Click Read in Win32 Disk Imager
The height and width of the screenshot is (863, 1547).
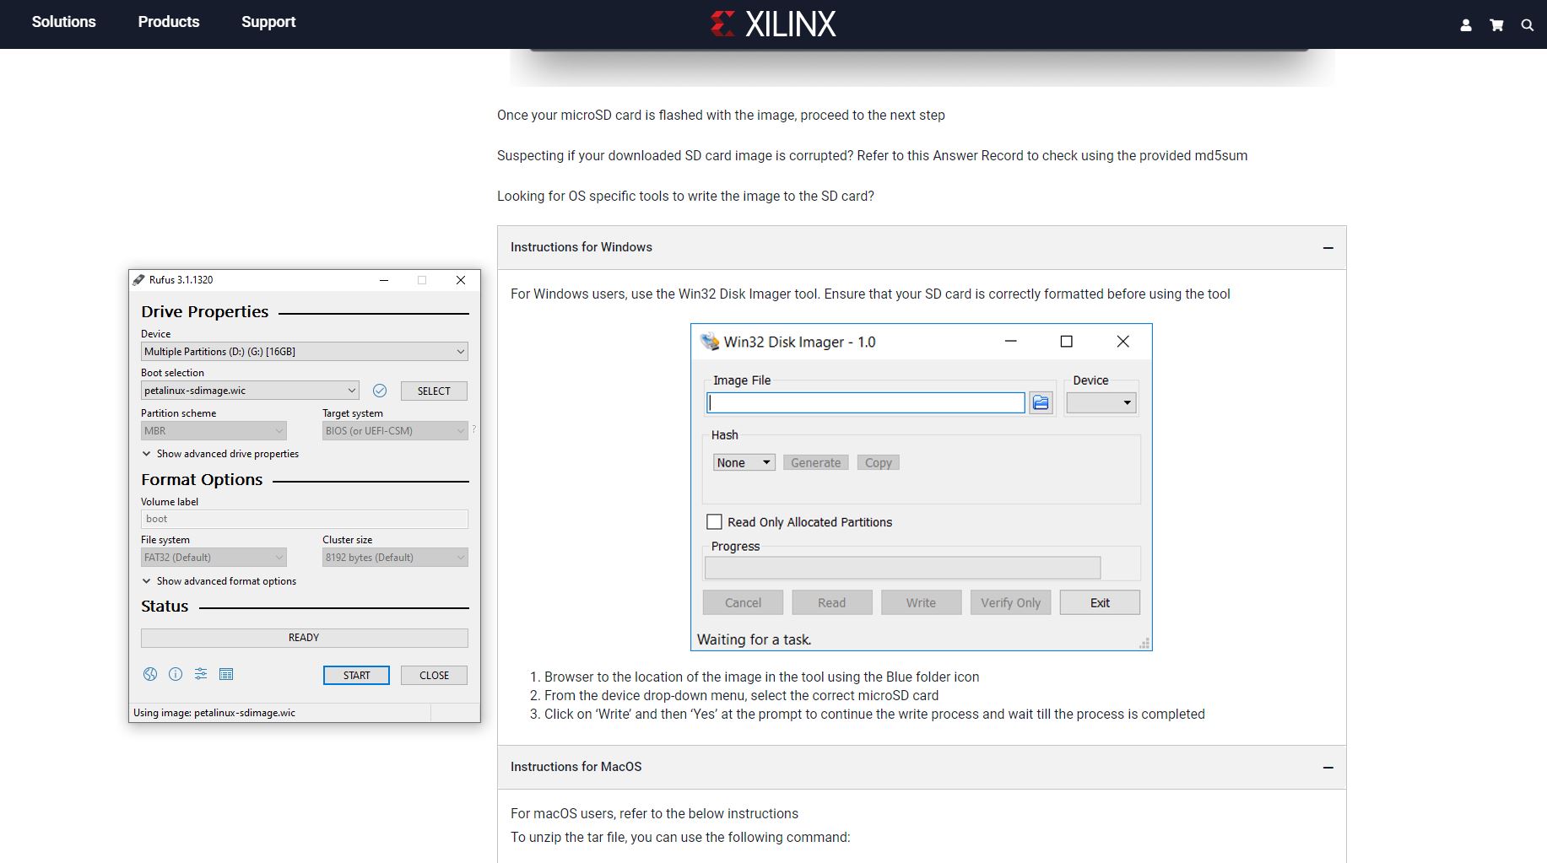coord(831,602)
